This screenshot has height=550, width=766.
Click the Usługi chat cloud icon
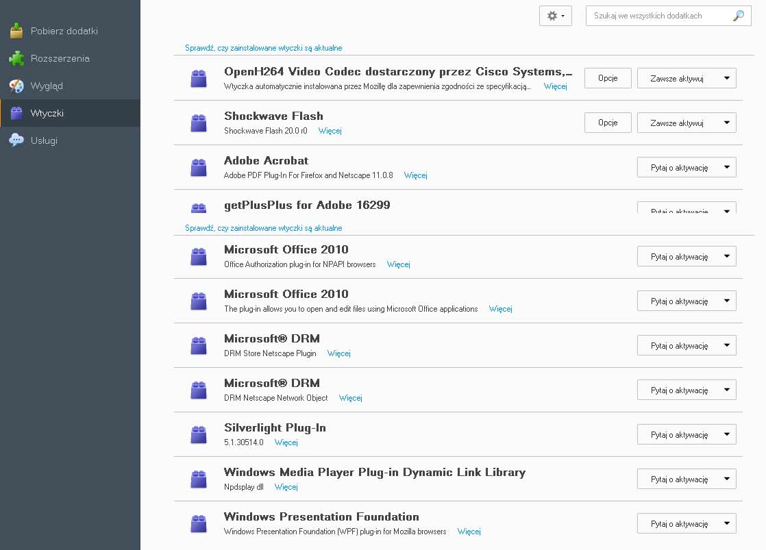click(16, 140)
